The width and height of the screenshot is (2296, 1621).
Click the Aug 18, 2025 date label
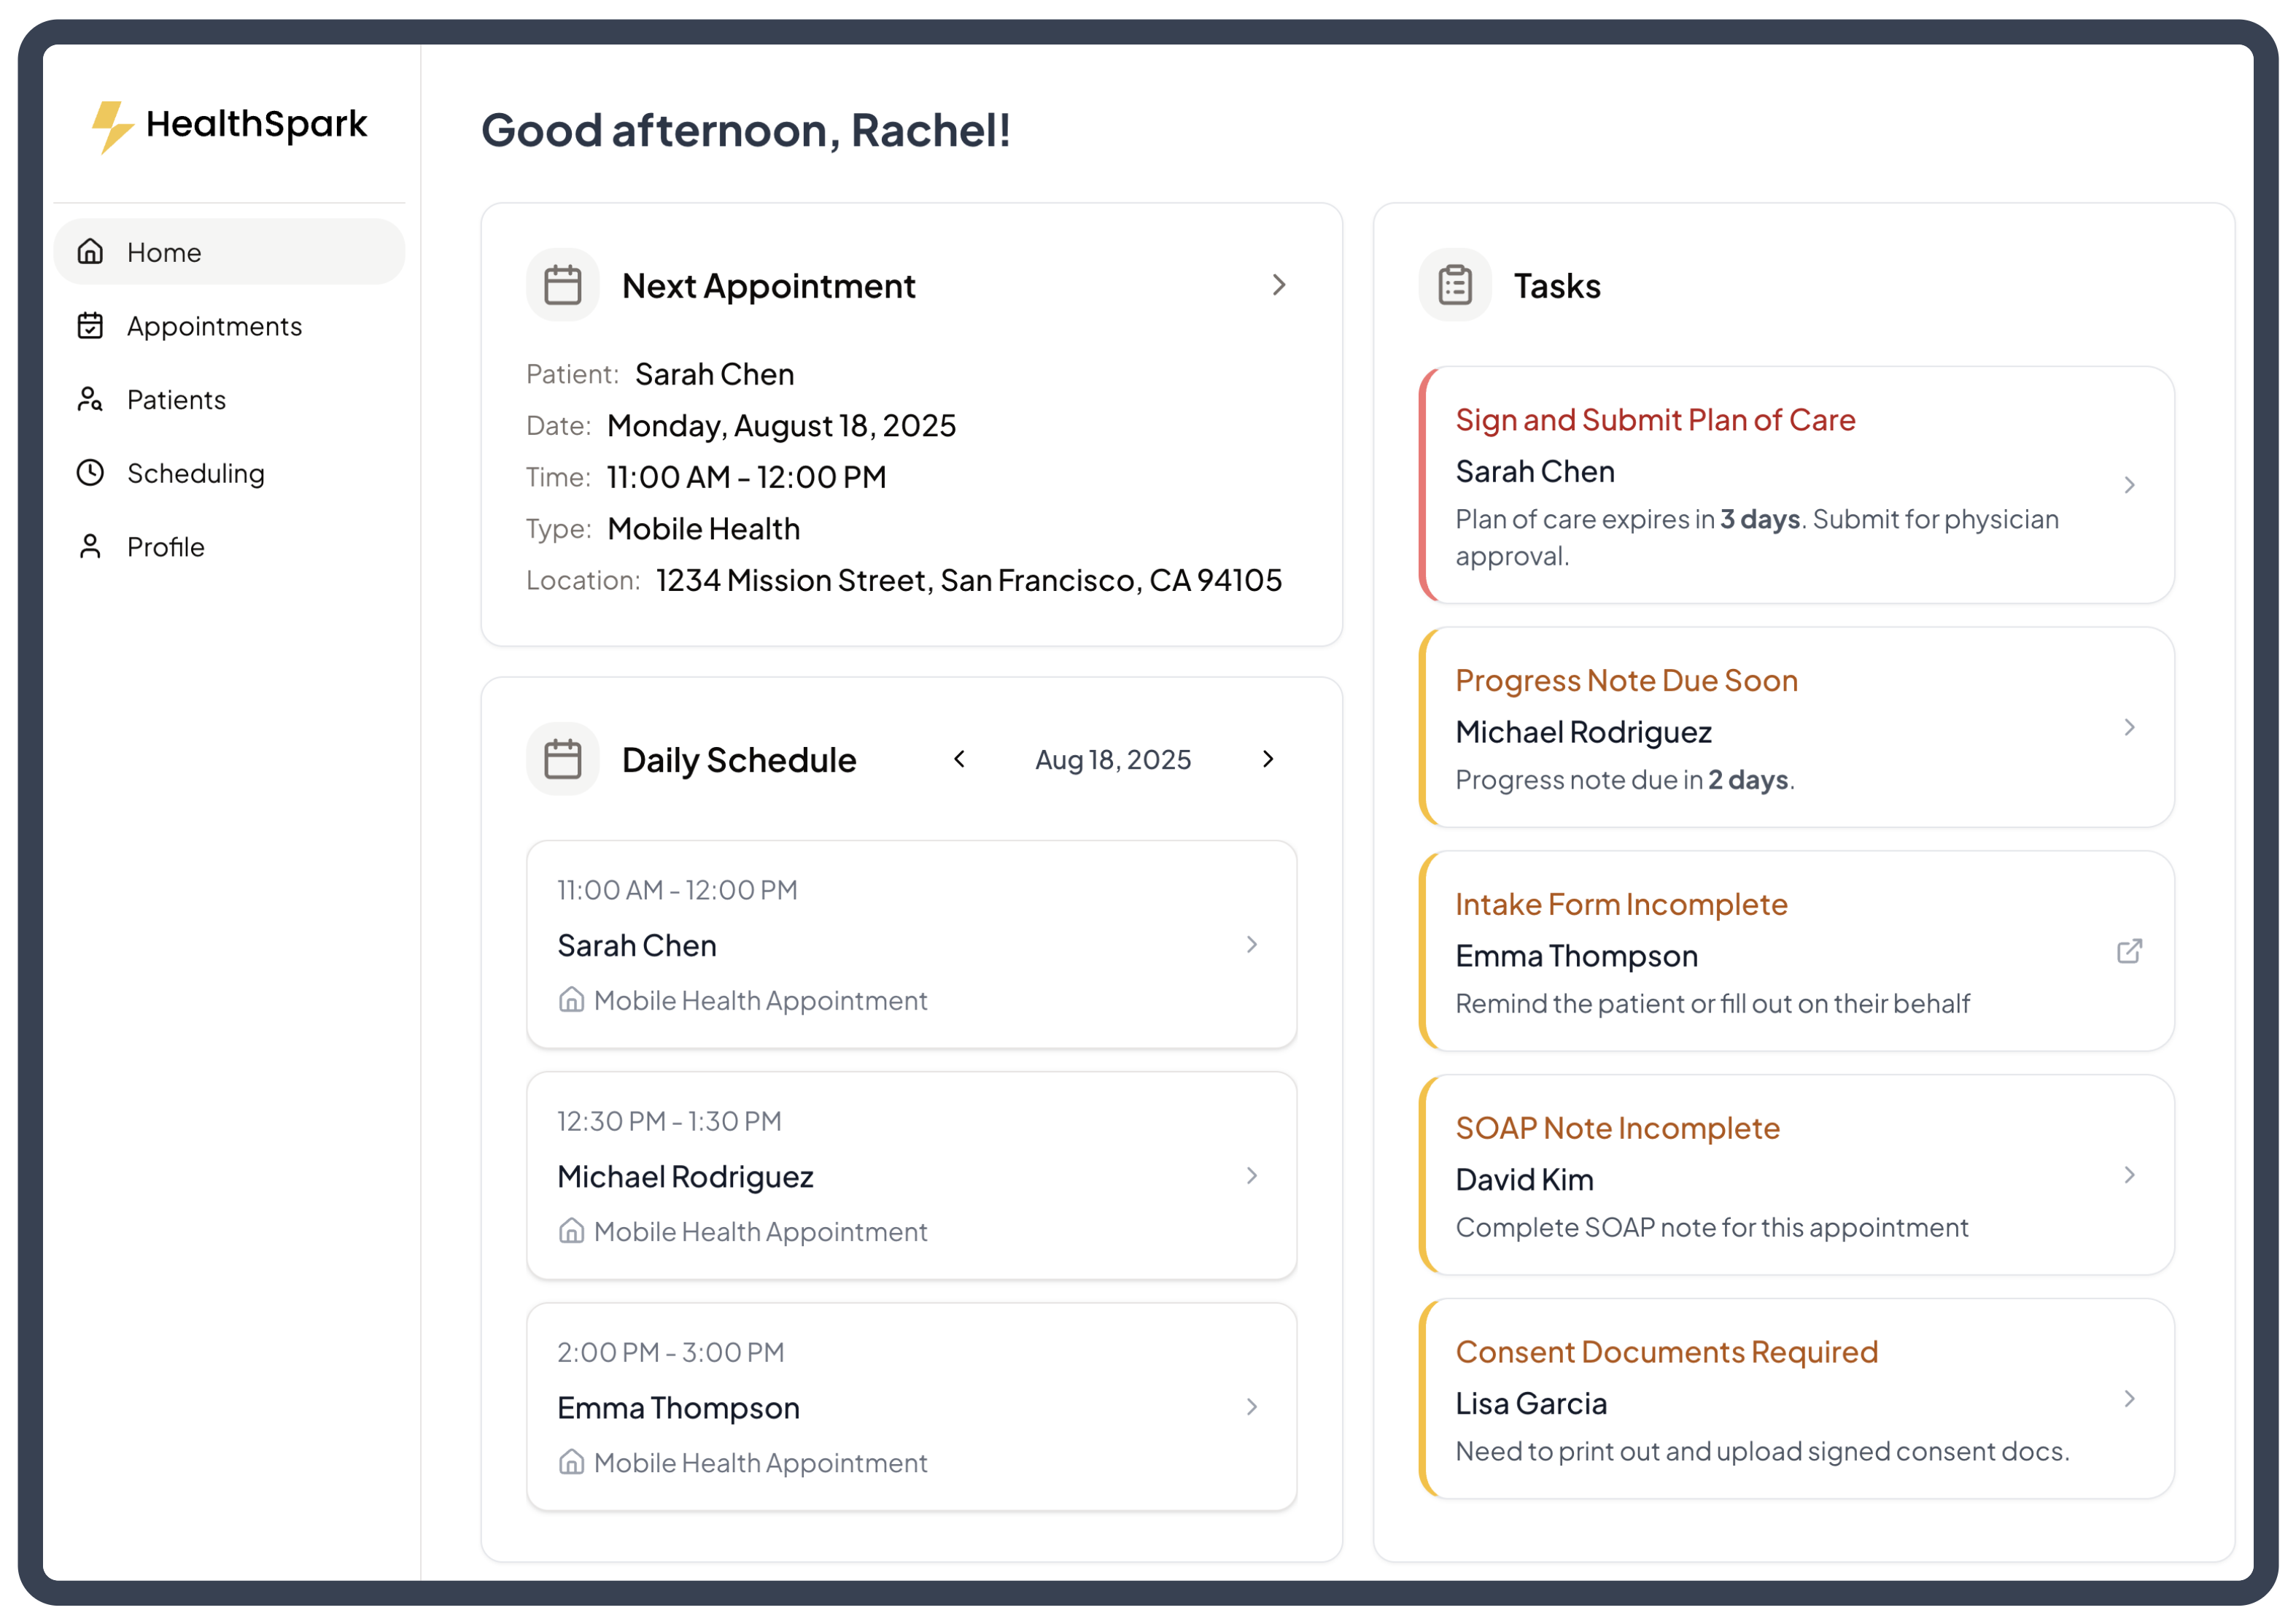1112,759
